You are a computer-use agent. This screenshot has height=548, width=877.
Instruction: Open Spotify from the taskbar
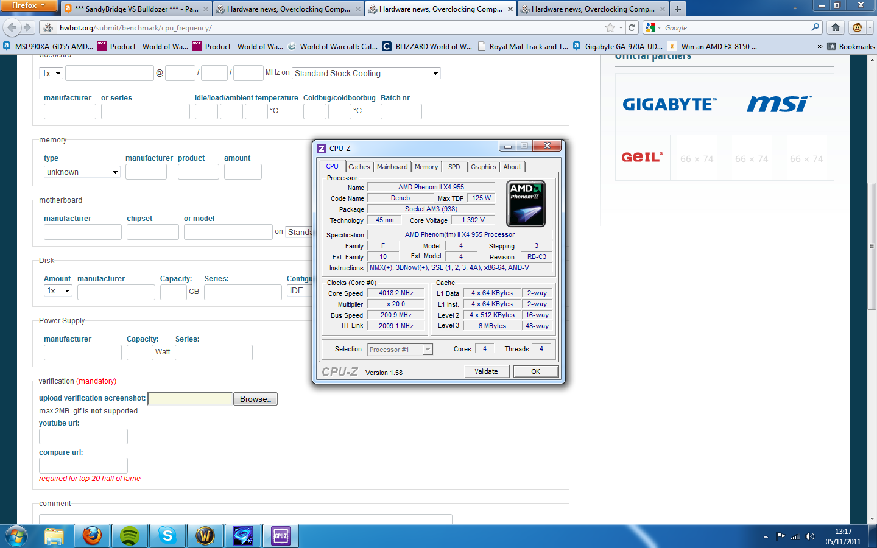click(x=130, y=536)
